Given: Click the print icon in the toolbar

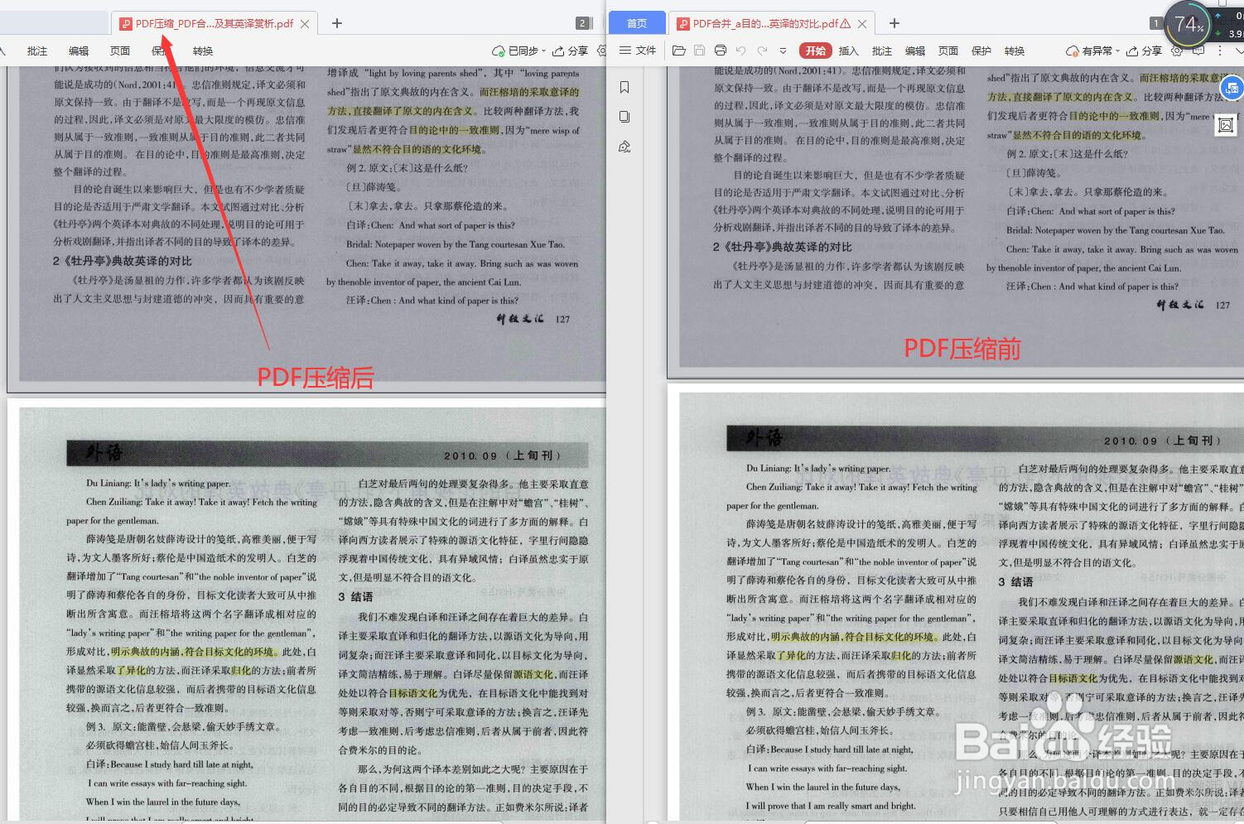Looking at the screenshot, I should [x=720, y=51].
